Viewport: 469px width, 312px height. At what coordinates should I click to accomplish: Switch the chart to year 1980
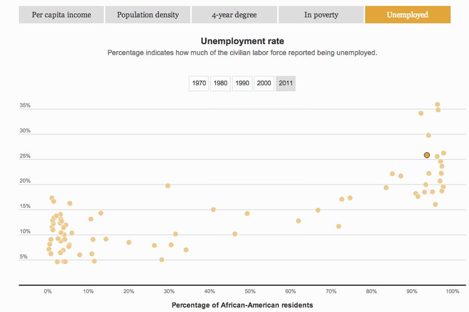pyautogui.click(x=221, y=83)
